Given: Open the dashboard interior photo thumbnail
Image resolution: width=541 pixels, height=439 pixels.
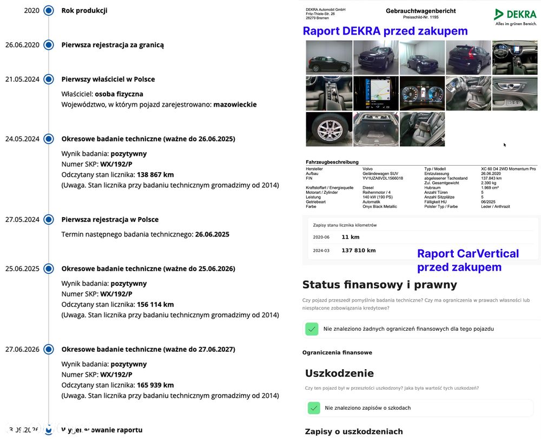Looking at the screenshot, I should click(515, 57).
